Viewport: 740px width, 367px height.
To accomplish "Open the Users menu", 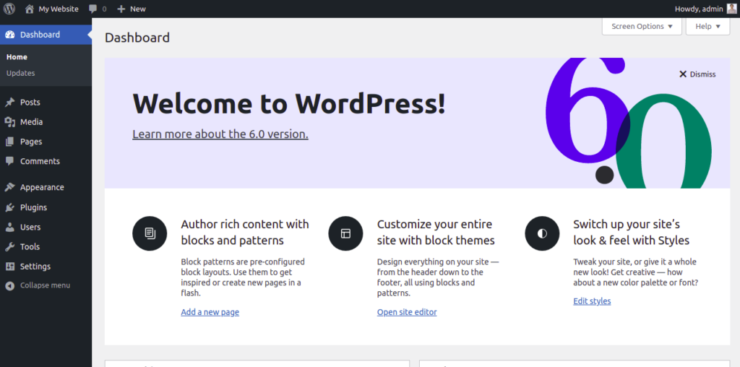I will (x=46, y=227).
